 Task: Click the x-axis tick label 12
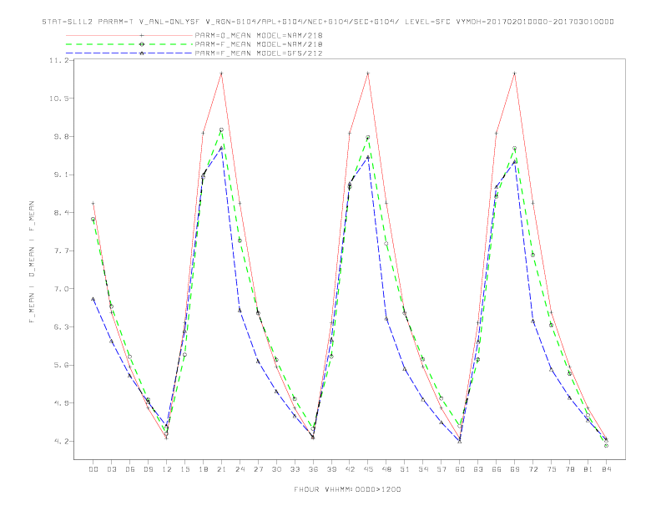(167, 469)
